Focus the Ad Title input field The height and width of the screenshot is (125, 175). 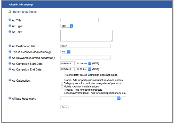(x=79, y=20)
